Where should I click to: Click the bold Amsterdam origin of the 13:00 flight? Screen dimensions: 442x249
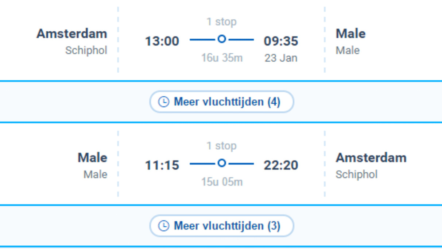tap(72, 34)
